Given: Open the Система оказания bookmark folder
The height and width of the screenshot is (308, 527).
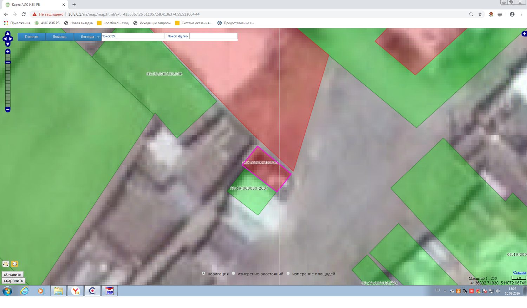Looking at the screenshot, I should tap(193, 23).
